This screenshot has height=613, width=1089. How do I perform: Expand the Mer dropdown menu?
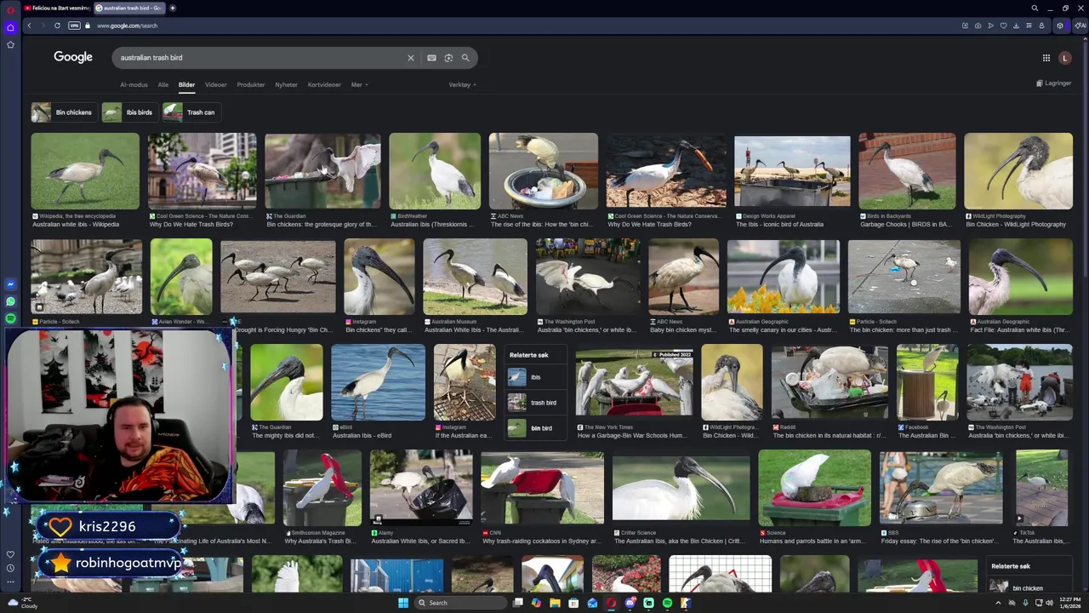tap(359, 84)
